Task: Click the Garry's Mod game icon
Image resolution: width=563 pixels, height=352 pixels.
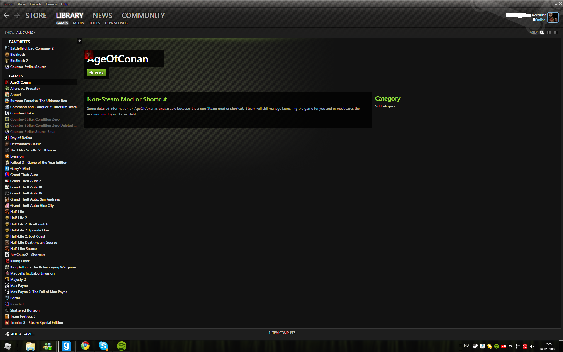Action: (x=7, y=169)
